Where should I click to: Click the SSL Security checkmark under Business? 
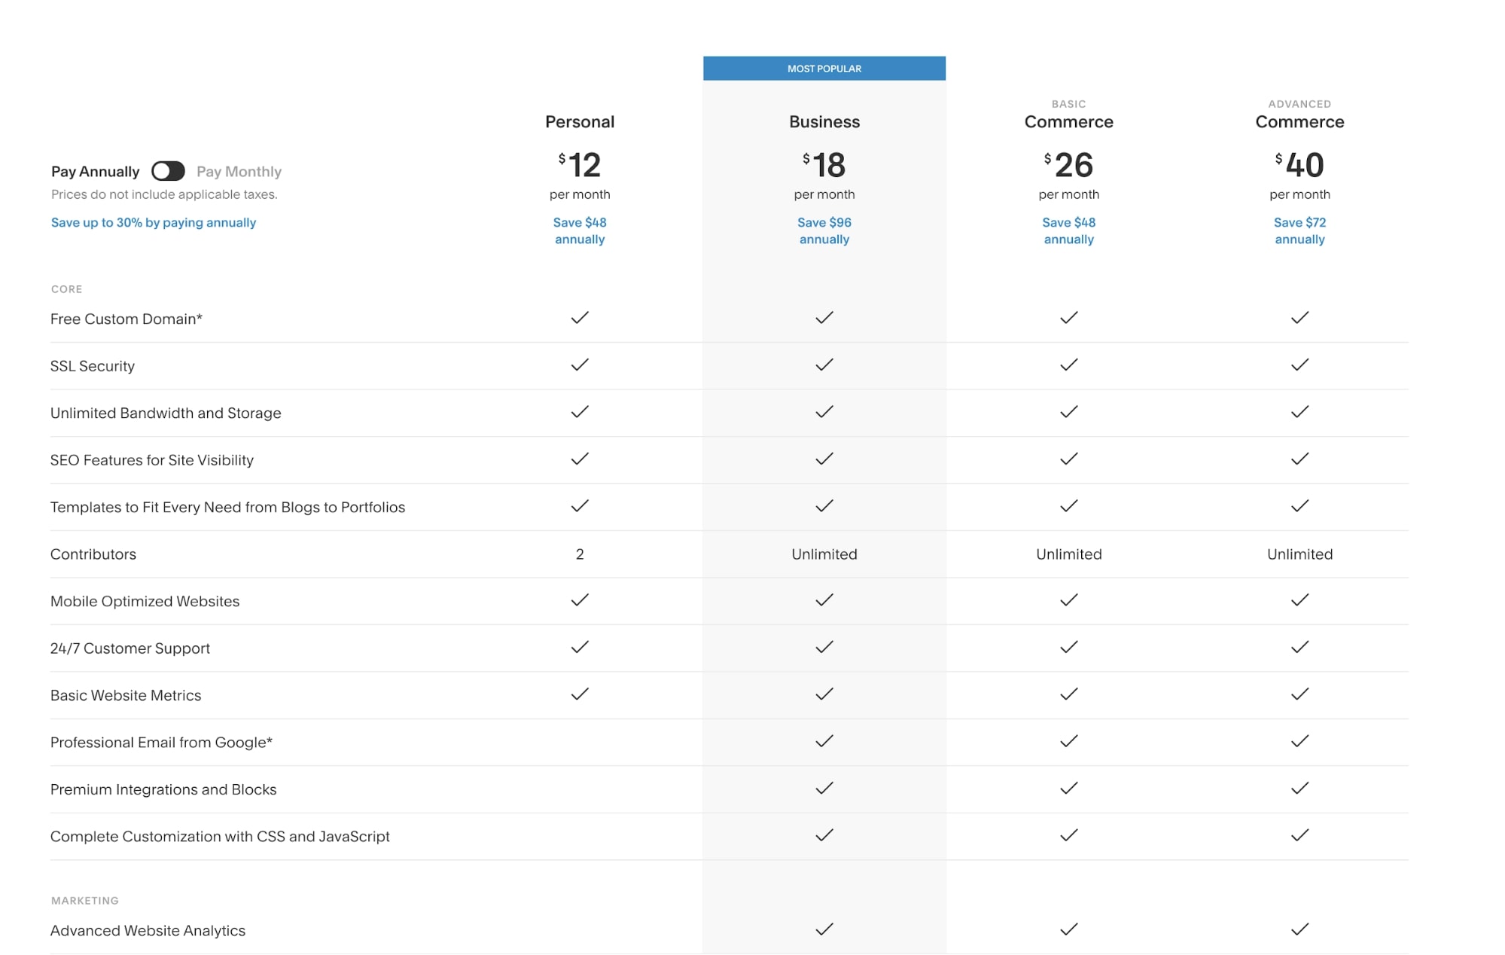tap(824, 365)
